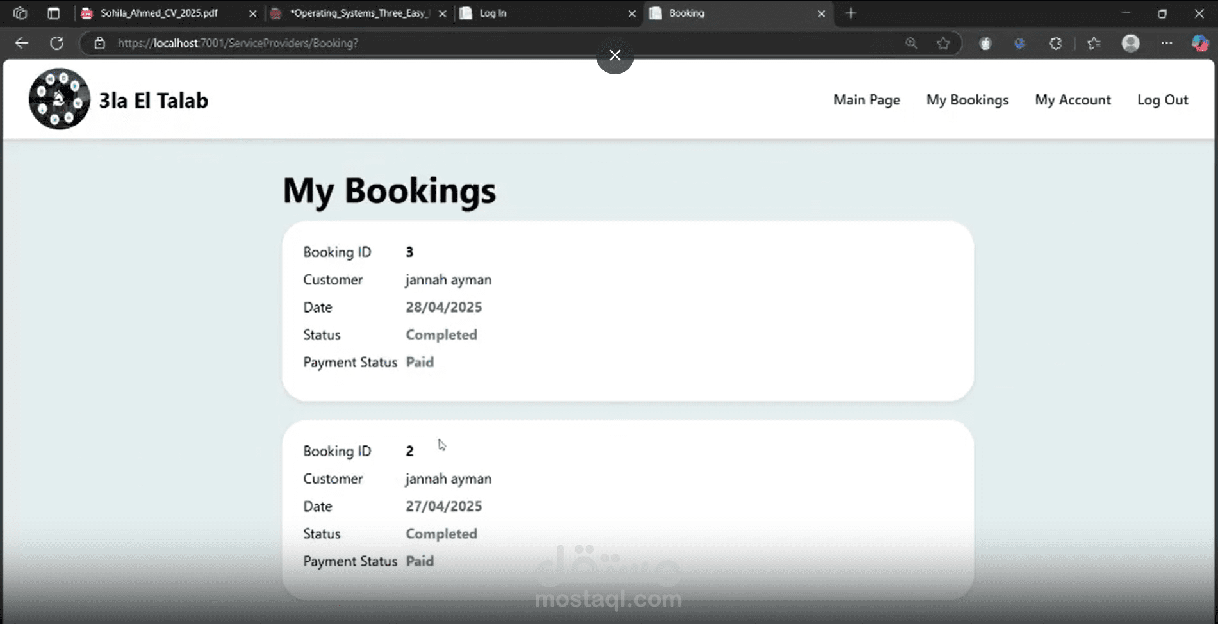Click the 3la El Talab logo
The height and width of the screenshot is (624, 1218).
[60, 99]
